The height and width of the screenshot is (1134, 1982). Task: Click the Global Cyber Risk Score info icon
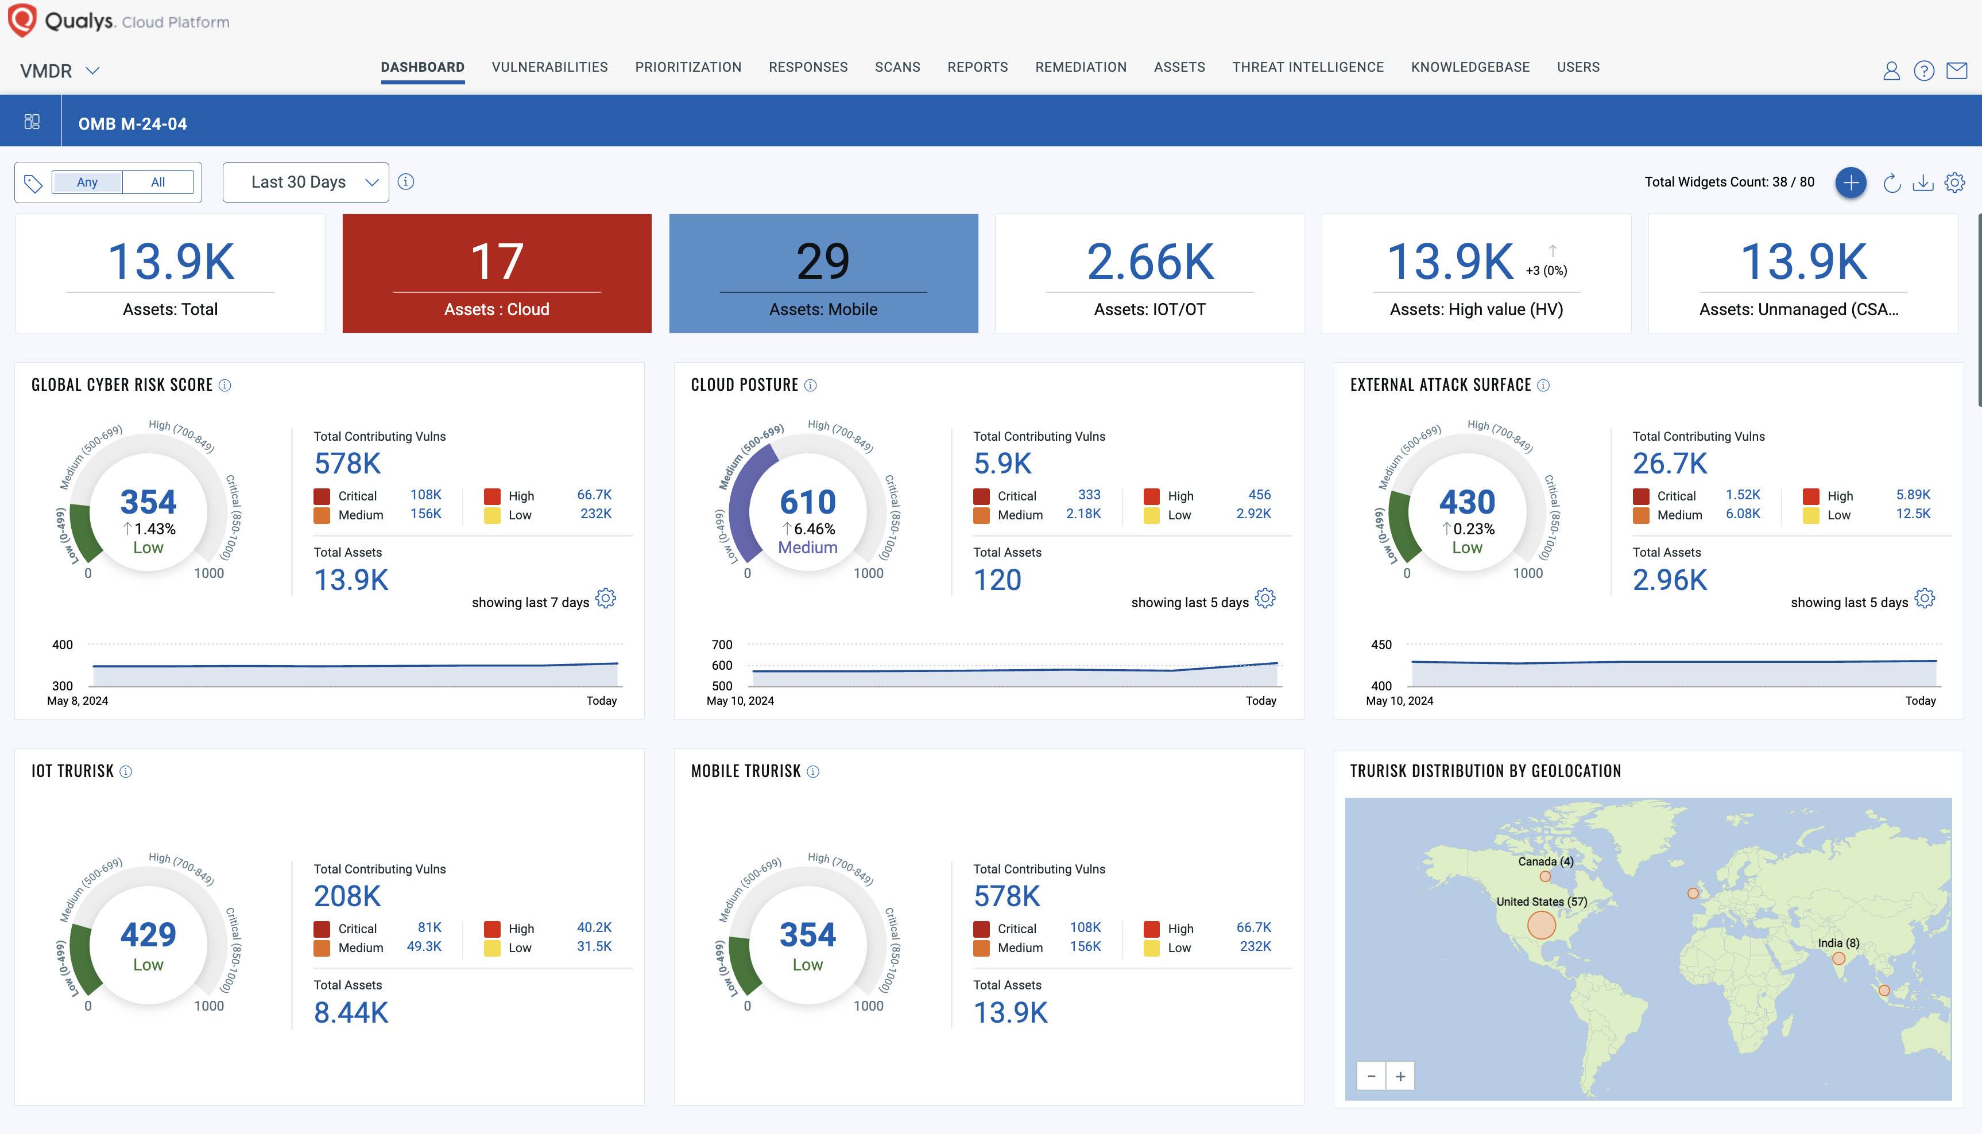pyautogui.click(x=229, y=385)
